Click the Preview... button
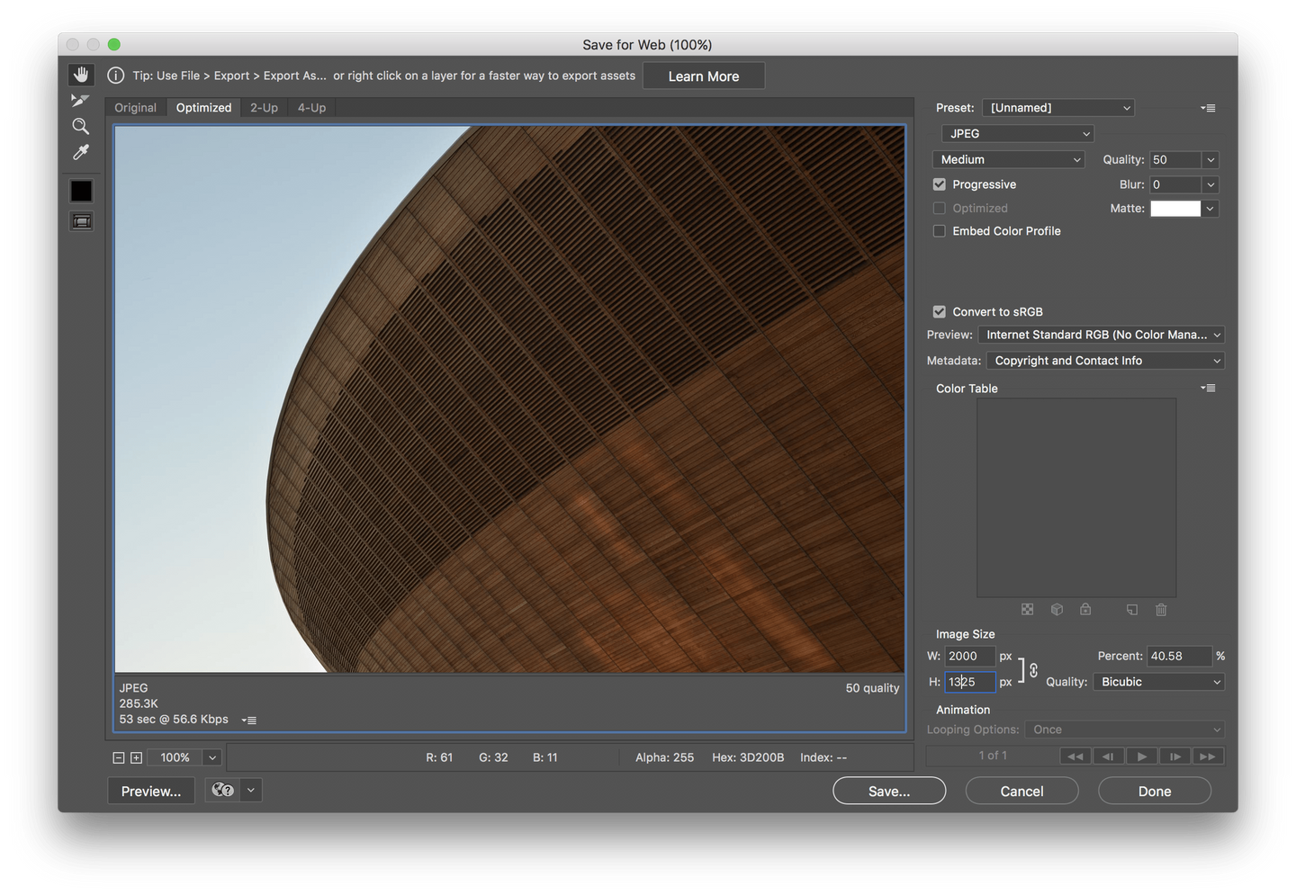This screenshot has height=895, width=1296. pos(151,792)
